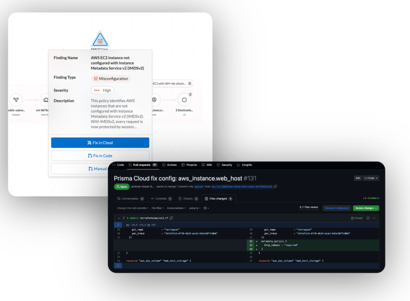Viewport: 410px width, 301px height.
Task: Click the Fix in Code button
Action: tap(100, 156)
